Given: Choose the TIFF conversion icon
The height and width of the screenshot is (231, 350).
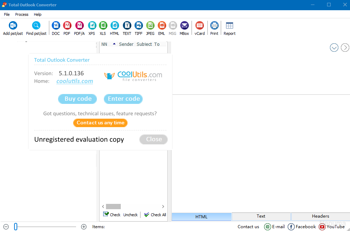Looking at the screenshot, I should tap(138, 26).
